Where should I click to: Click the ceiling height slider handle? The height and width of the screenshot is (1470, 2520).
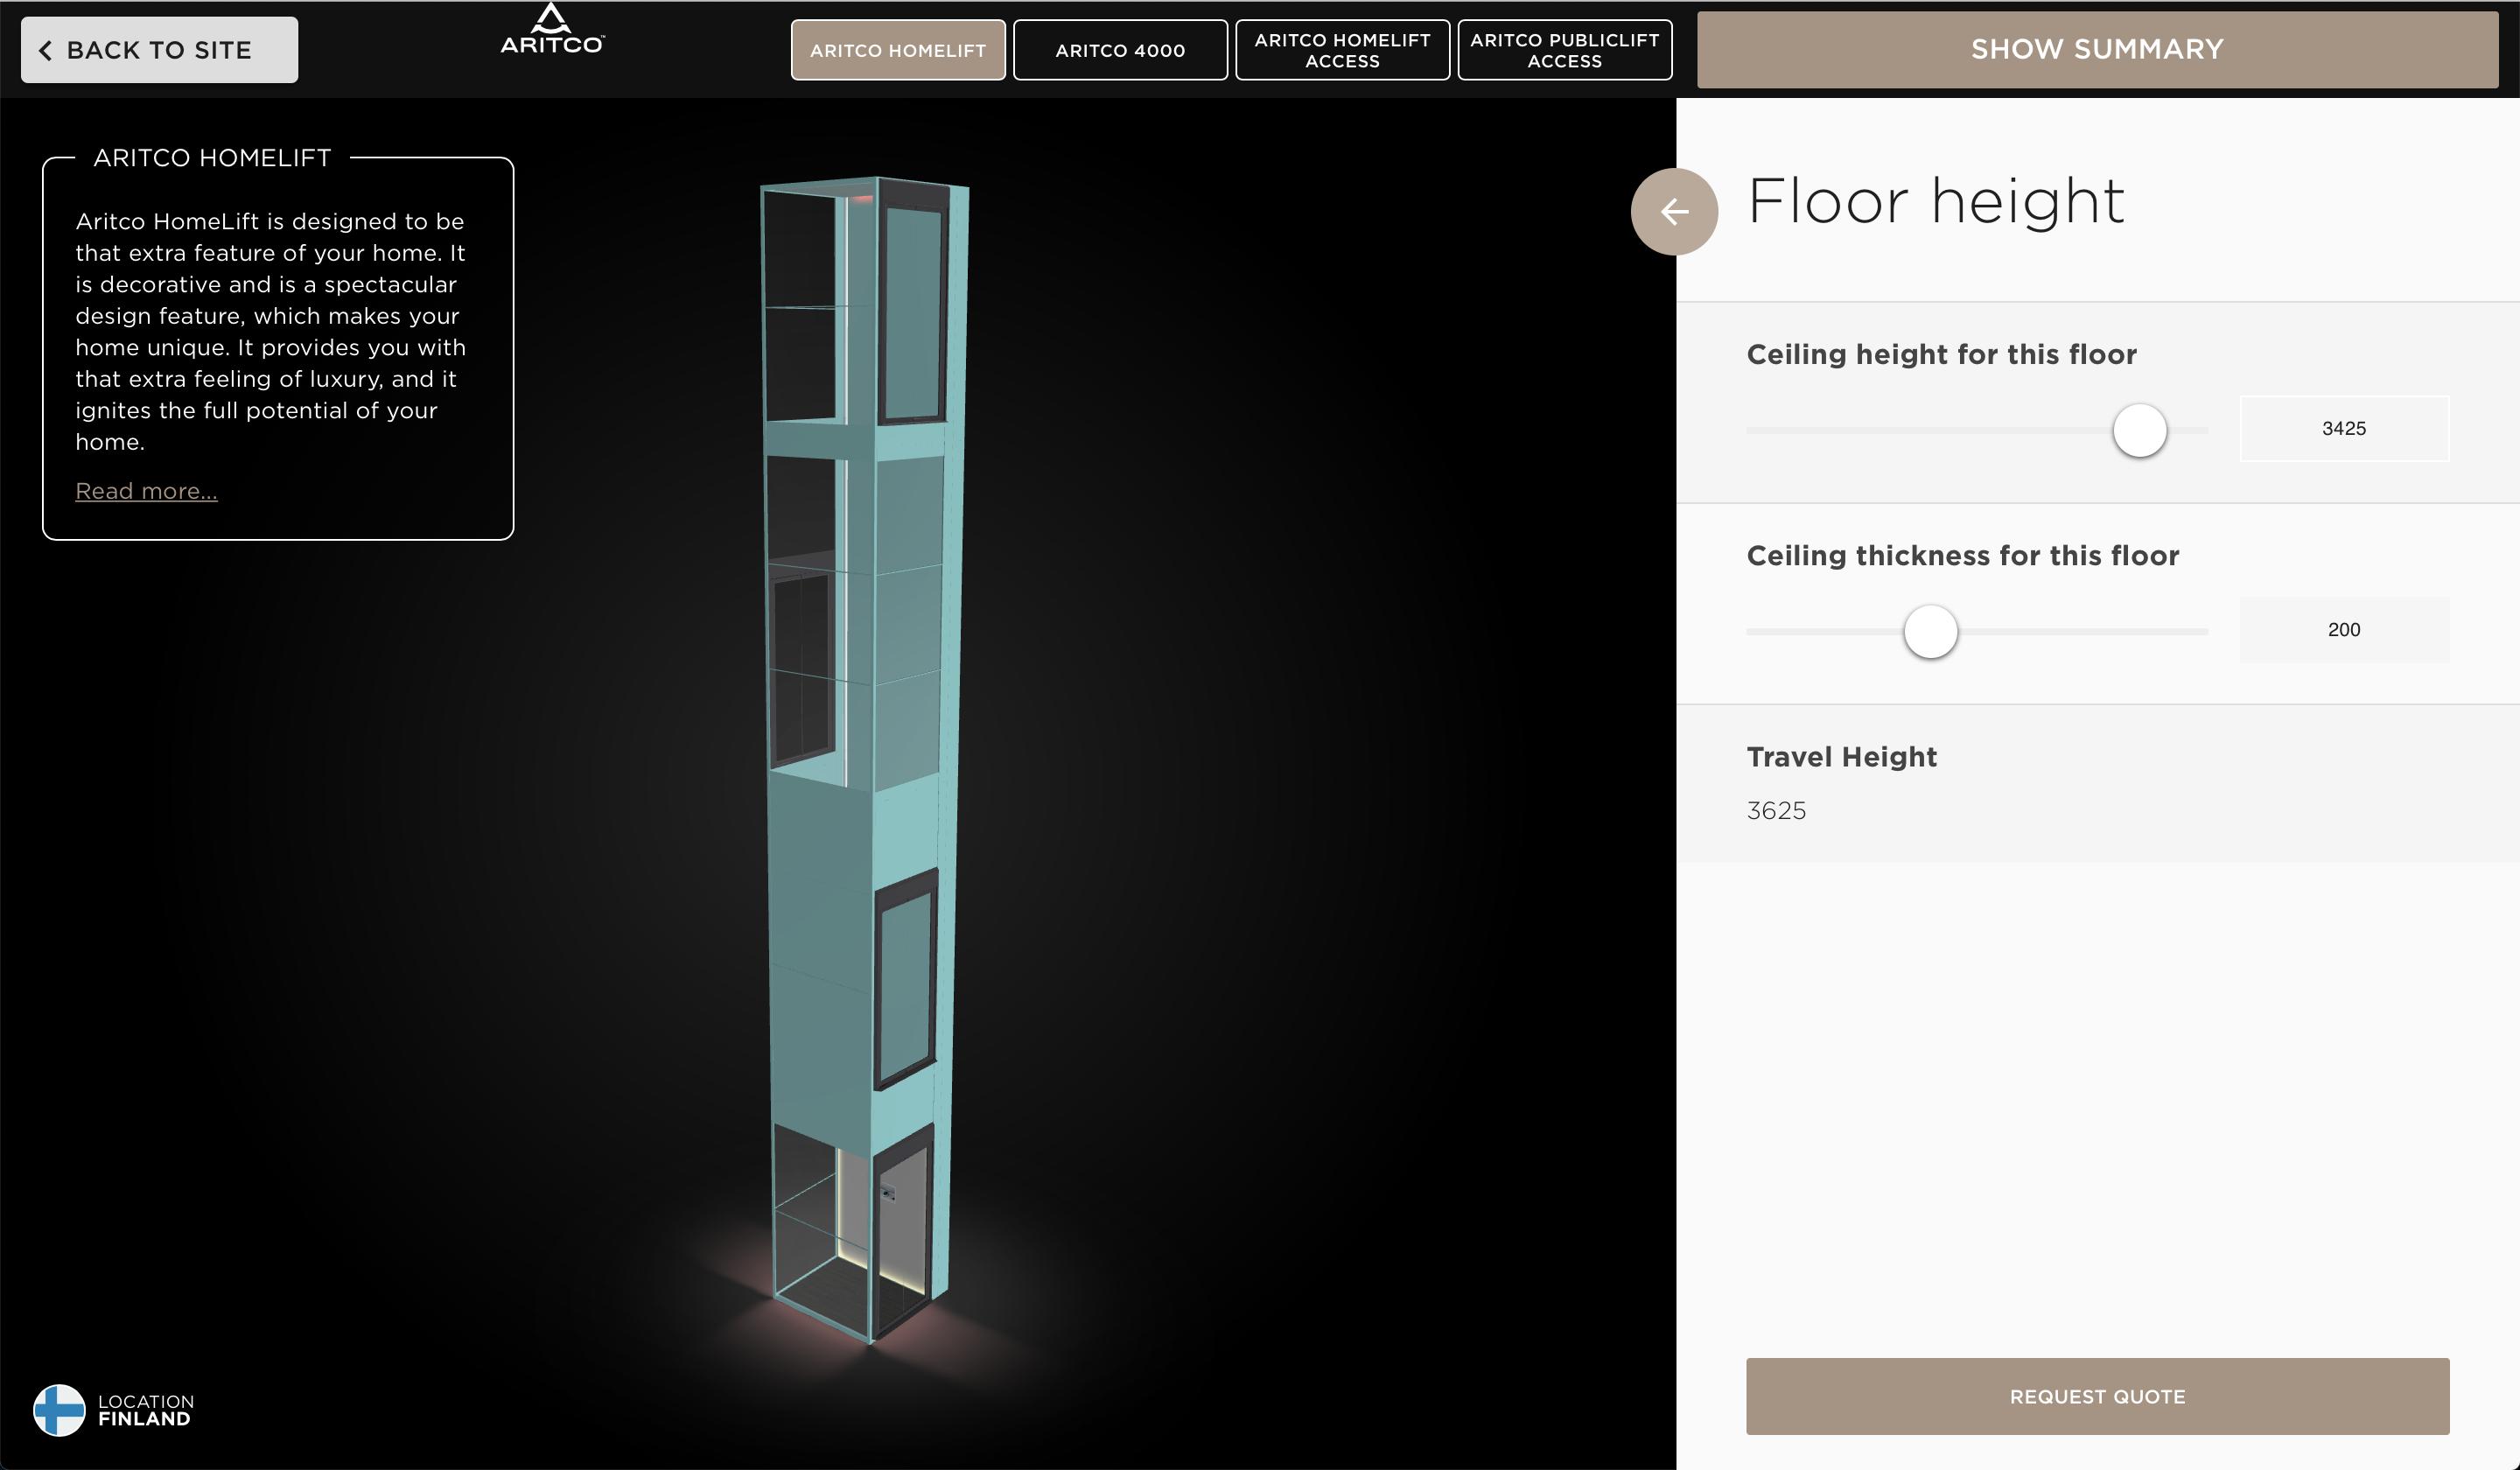pyautogui.click(x=2139, y=431)
